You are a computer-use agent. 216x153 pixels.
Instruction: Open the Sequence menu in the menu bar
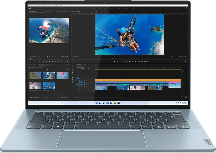pyautogui.click(x=39, y=5)
